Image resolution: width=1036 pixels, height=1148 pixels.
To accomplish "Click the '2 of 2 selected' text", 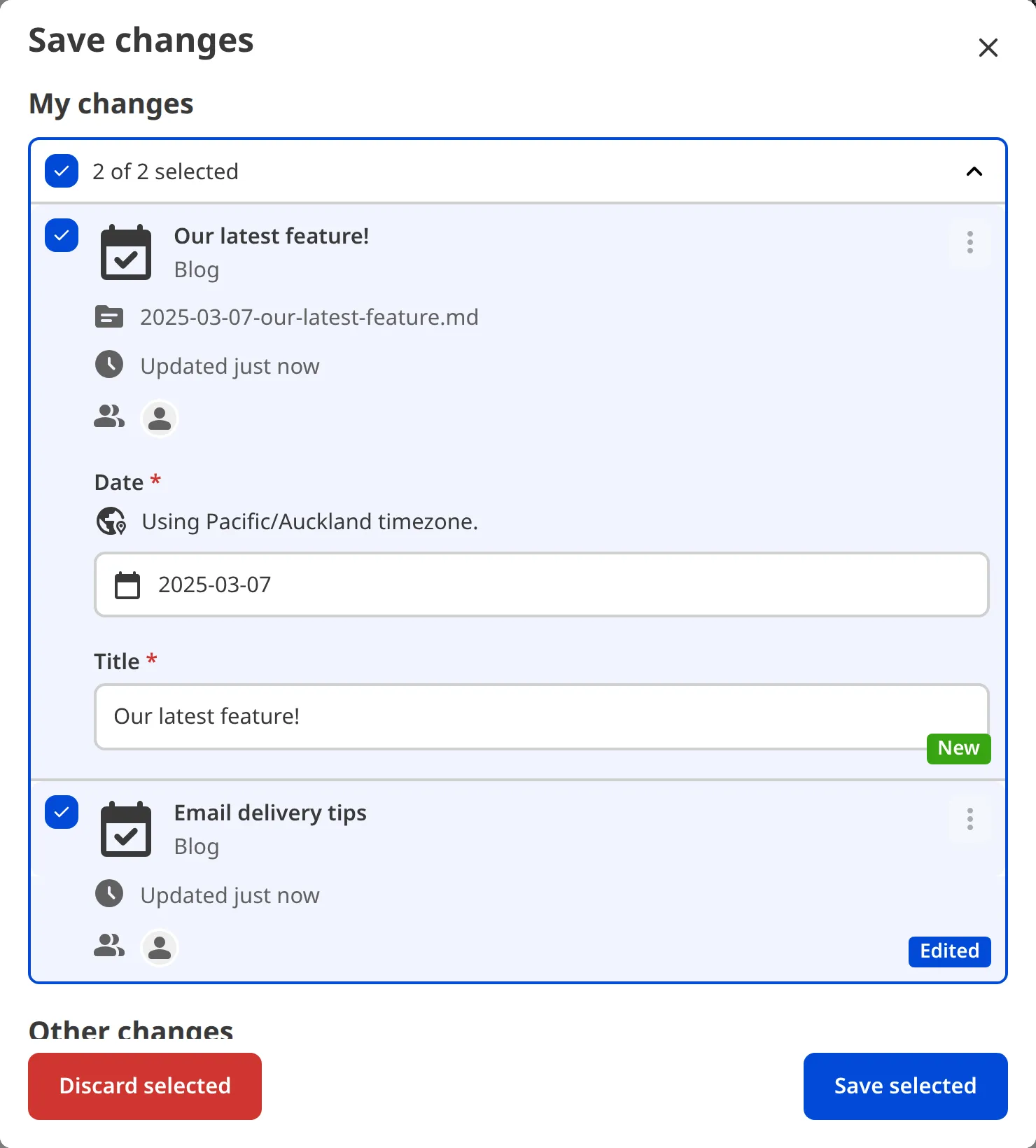I will 165,171.
